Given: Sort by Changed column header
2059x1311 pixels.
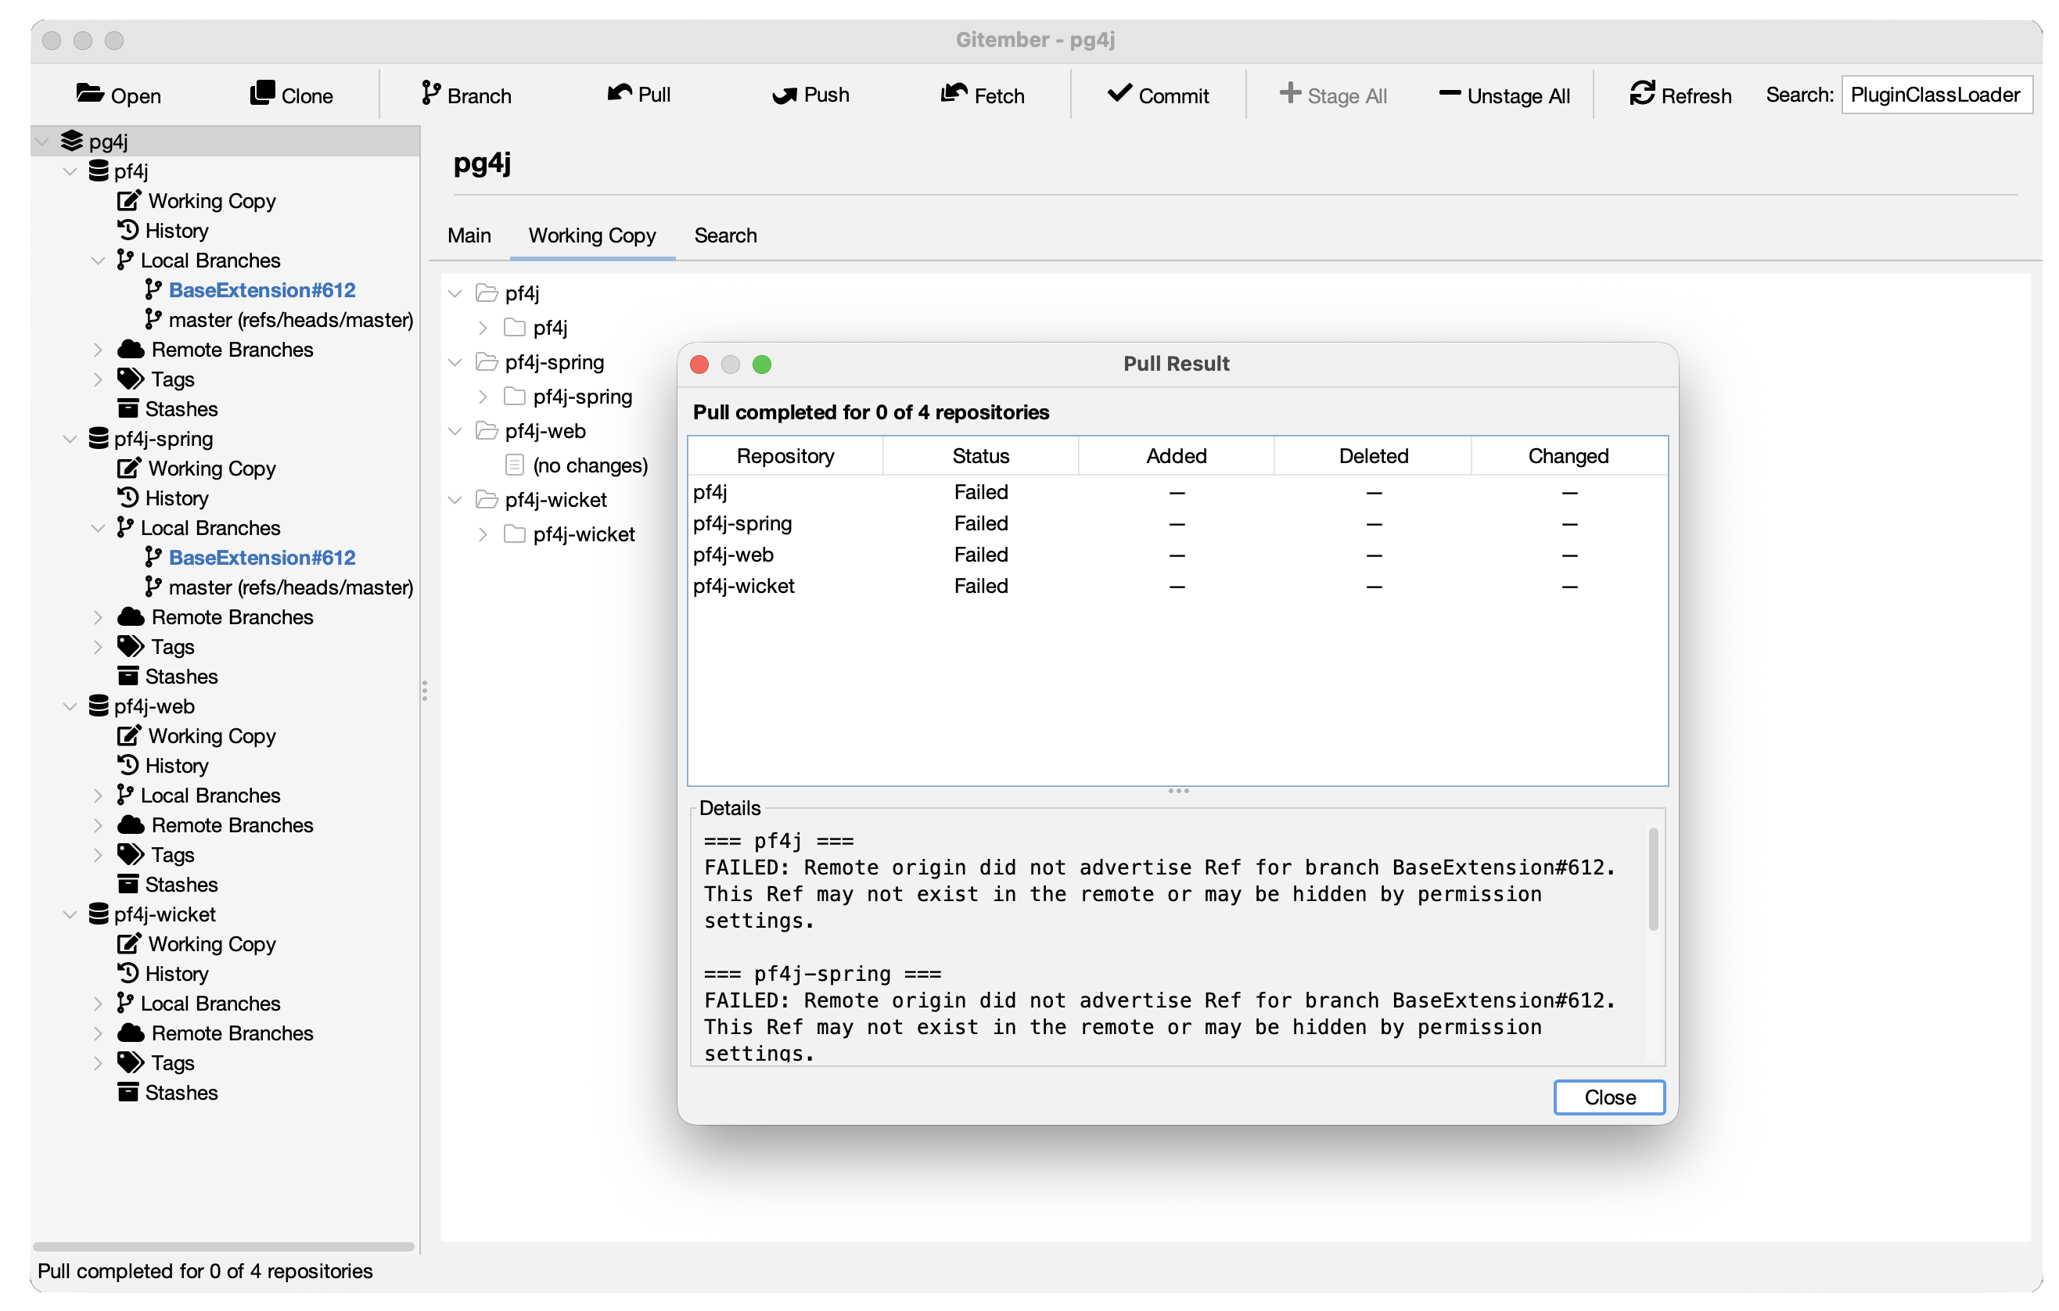Looking at the screenshot, I should (x=1569, y=456).
